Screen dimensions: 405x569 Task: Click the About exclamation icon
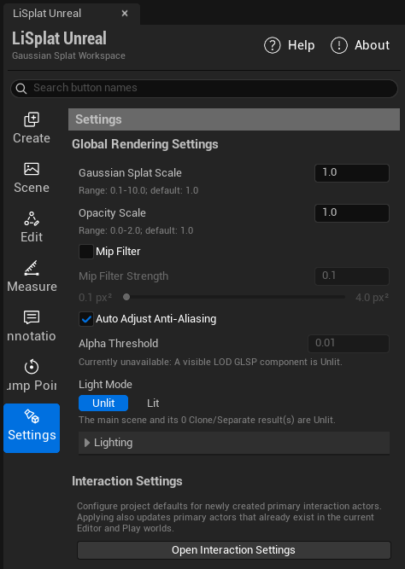coord(339,45)
